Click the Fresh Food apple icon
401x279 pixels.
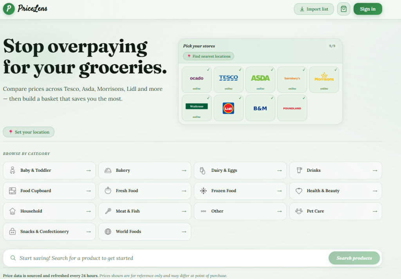tap(108, 191)
